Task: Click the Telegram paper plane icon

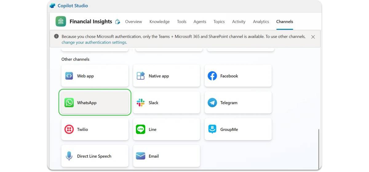Action: tap(212, 103)
